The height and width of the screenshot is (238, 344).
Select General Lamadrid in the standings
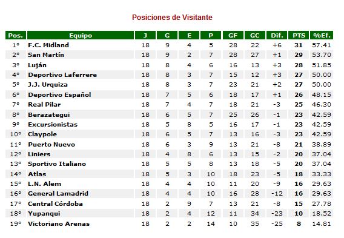58,193
